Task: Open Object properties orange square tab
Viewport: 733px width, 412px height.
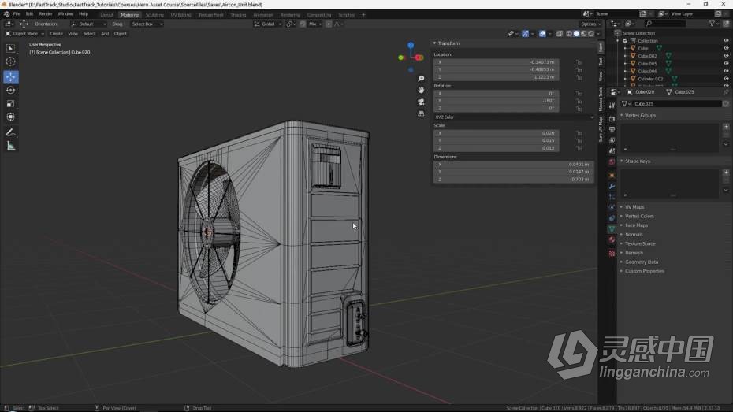Action: point(612,176)
